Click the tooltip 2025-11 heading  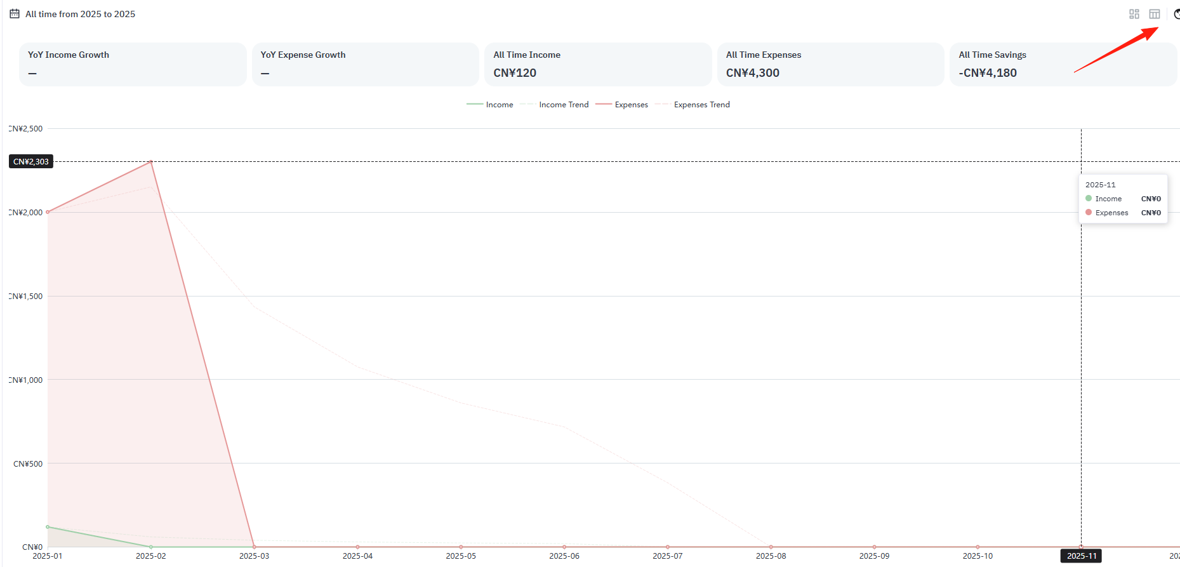click(1101, 185)
